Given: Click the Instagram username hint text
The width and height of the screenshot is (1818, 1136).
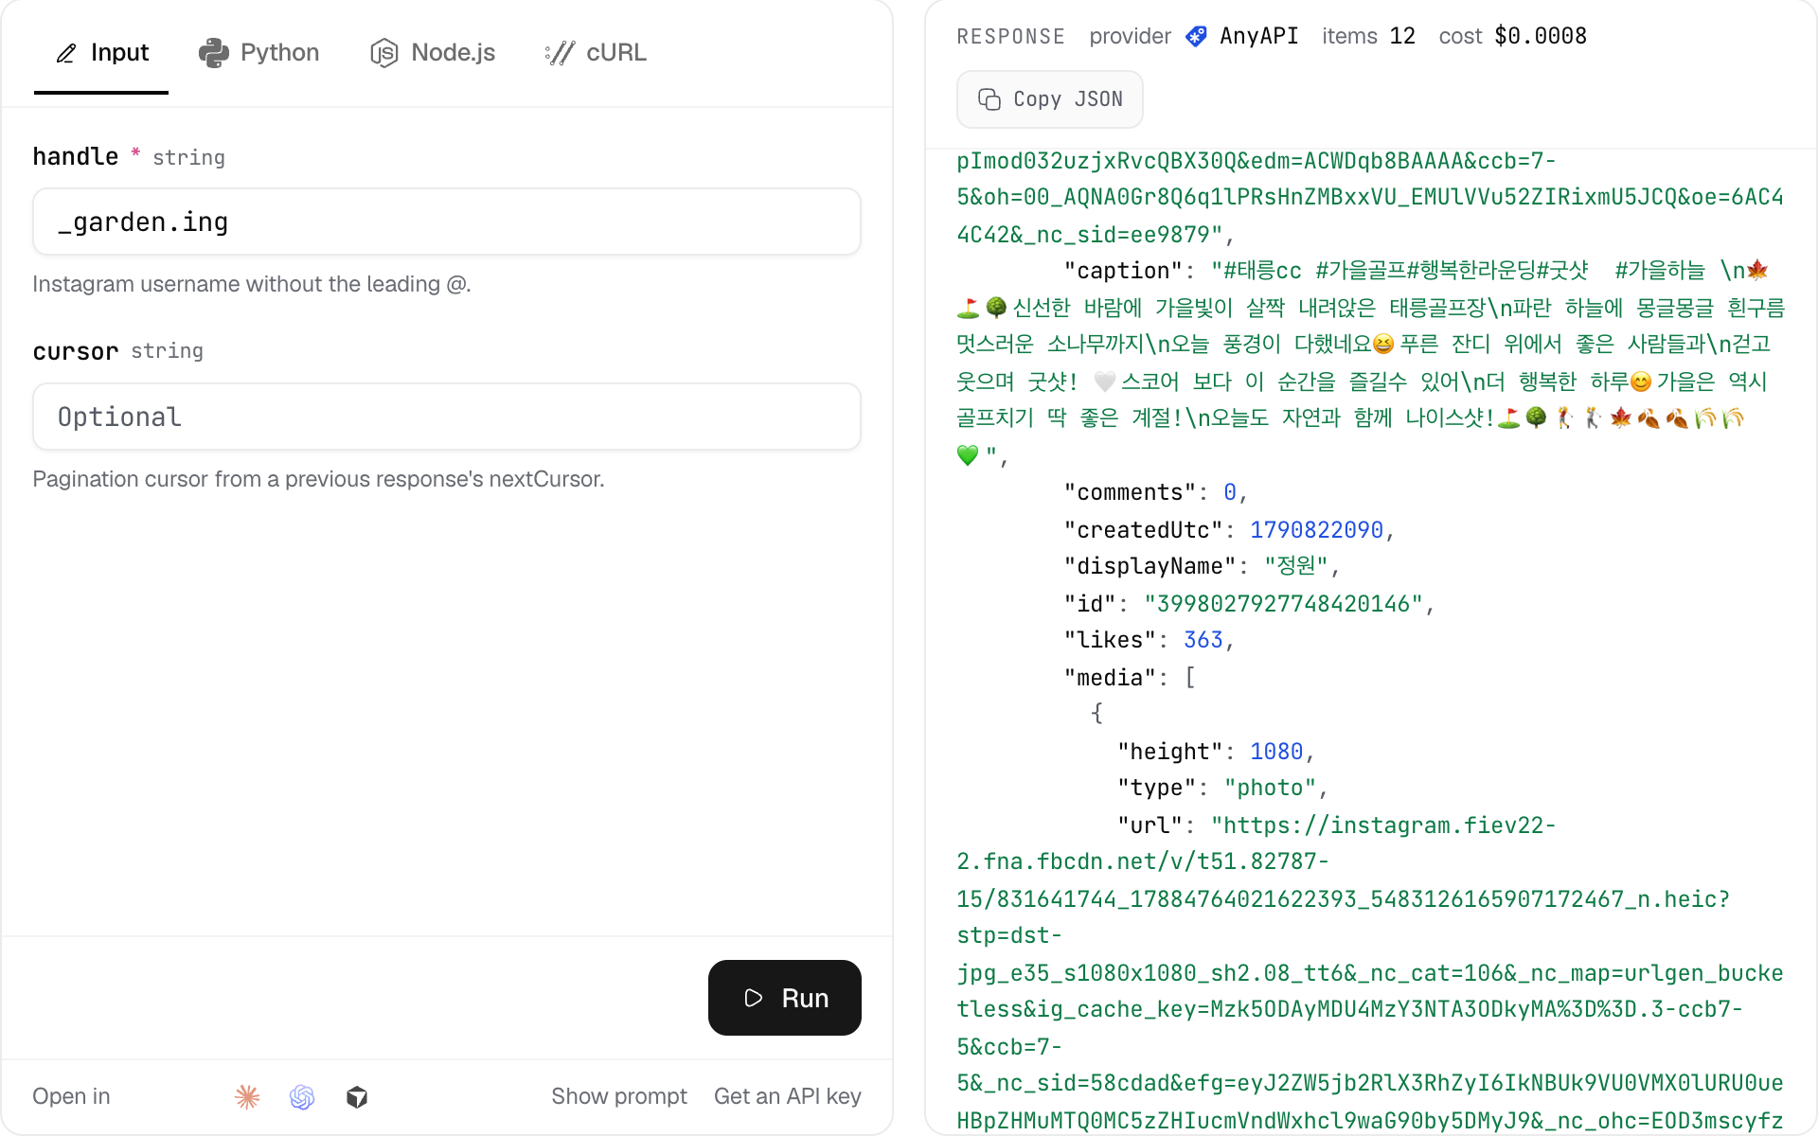Looking at the screenshot, I should [x=252, y=284].
